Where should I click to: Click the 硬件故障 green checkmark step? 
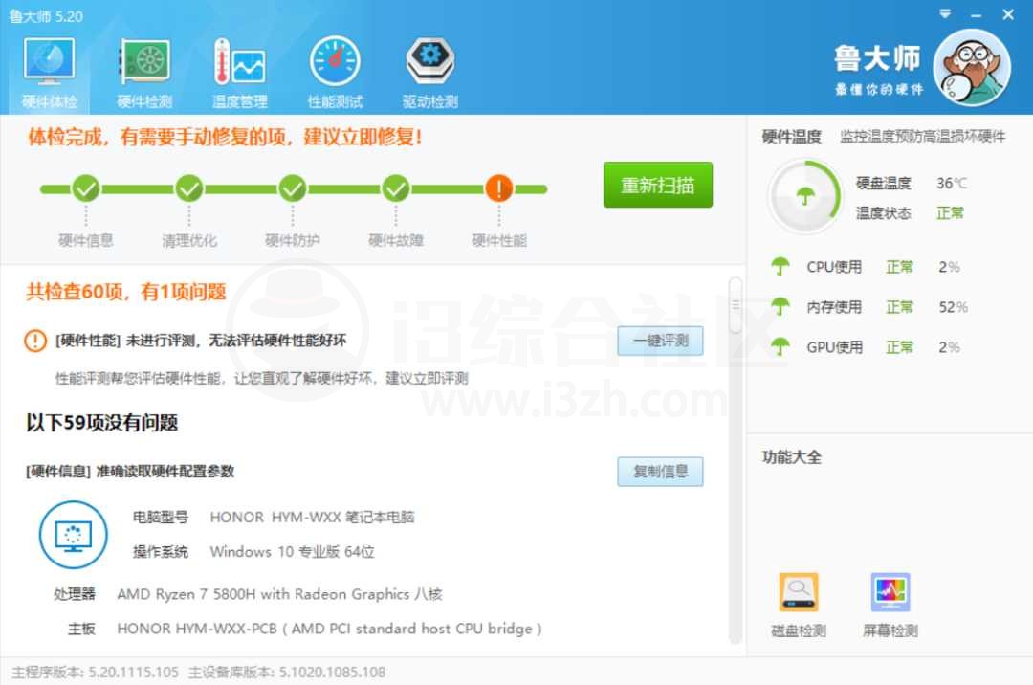tap(396, 189)
